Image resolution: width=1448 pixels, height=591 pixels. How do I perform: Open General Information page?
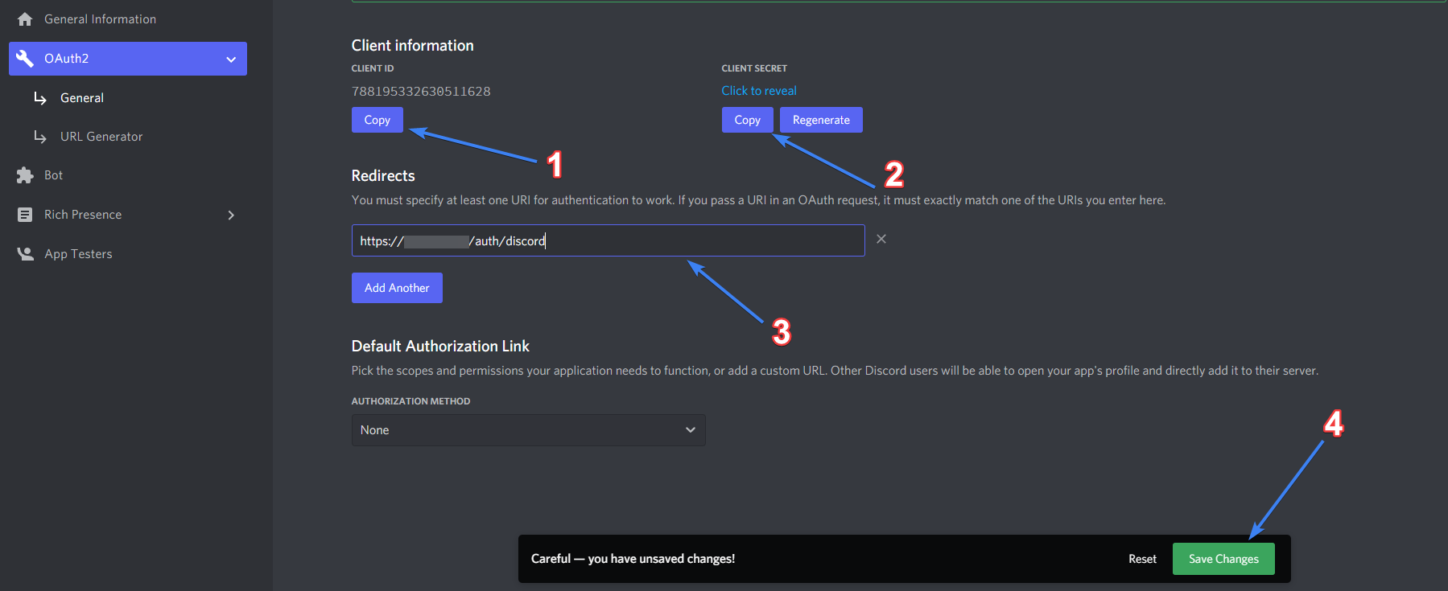point(100,19)
